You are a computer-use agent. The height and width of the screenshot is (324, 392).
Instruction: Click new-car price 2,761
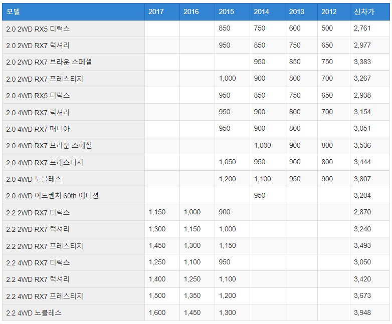point(362,28)
